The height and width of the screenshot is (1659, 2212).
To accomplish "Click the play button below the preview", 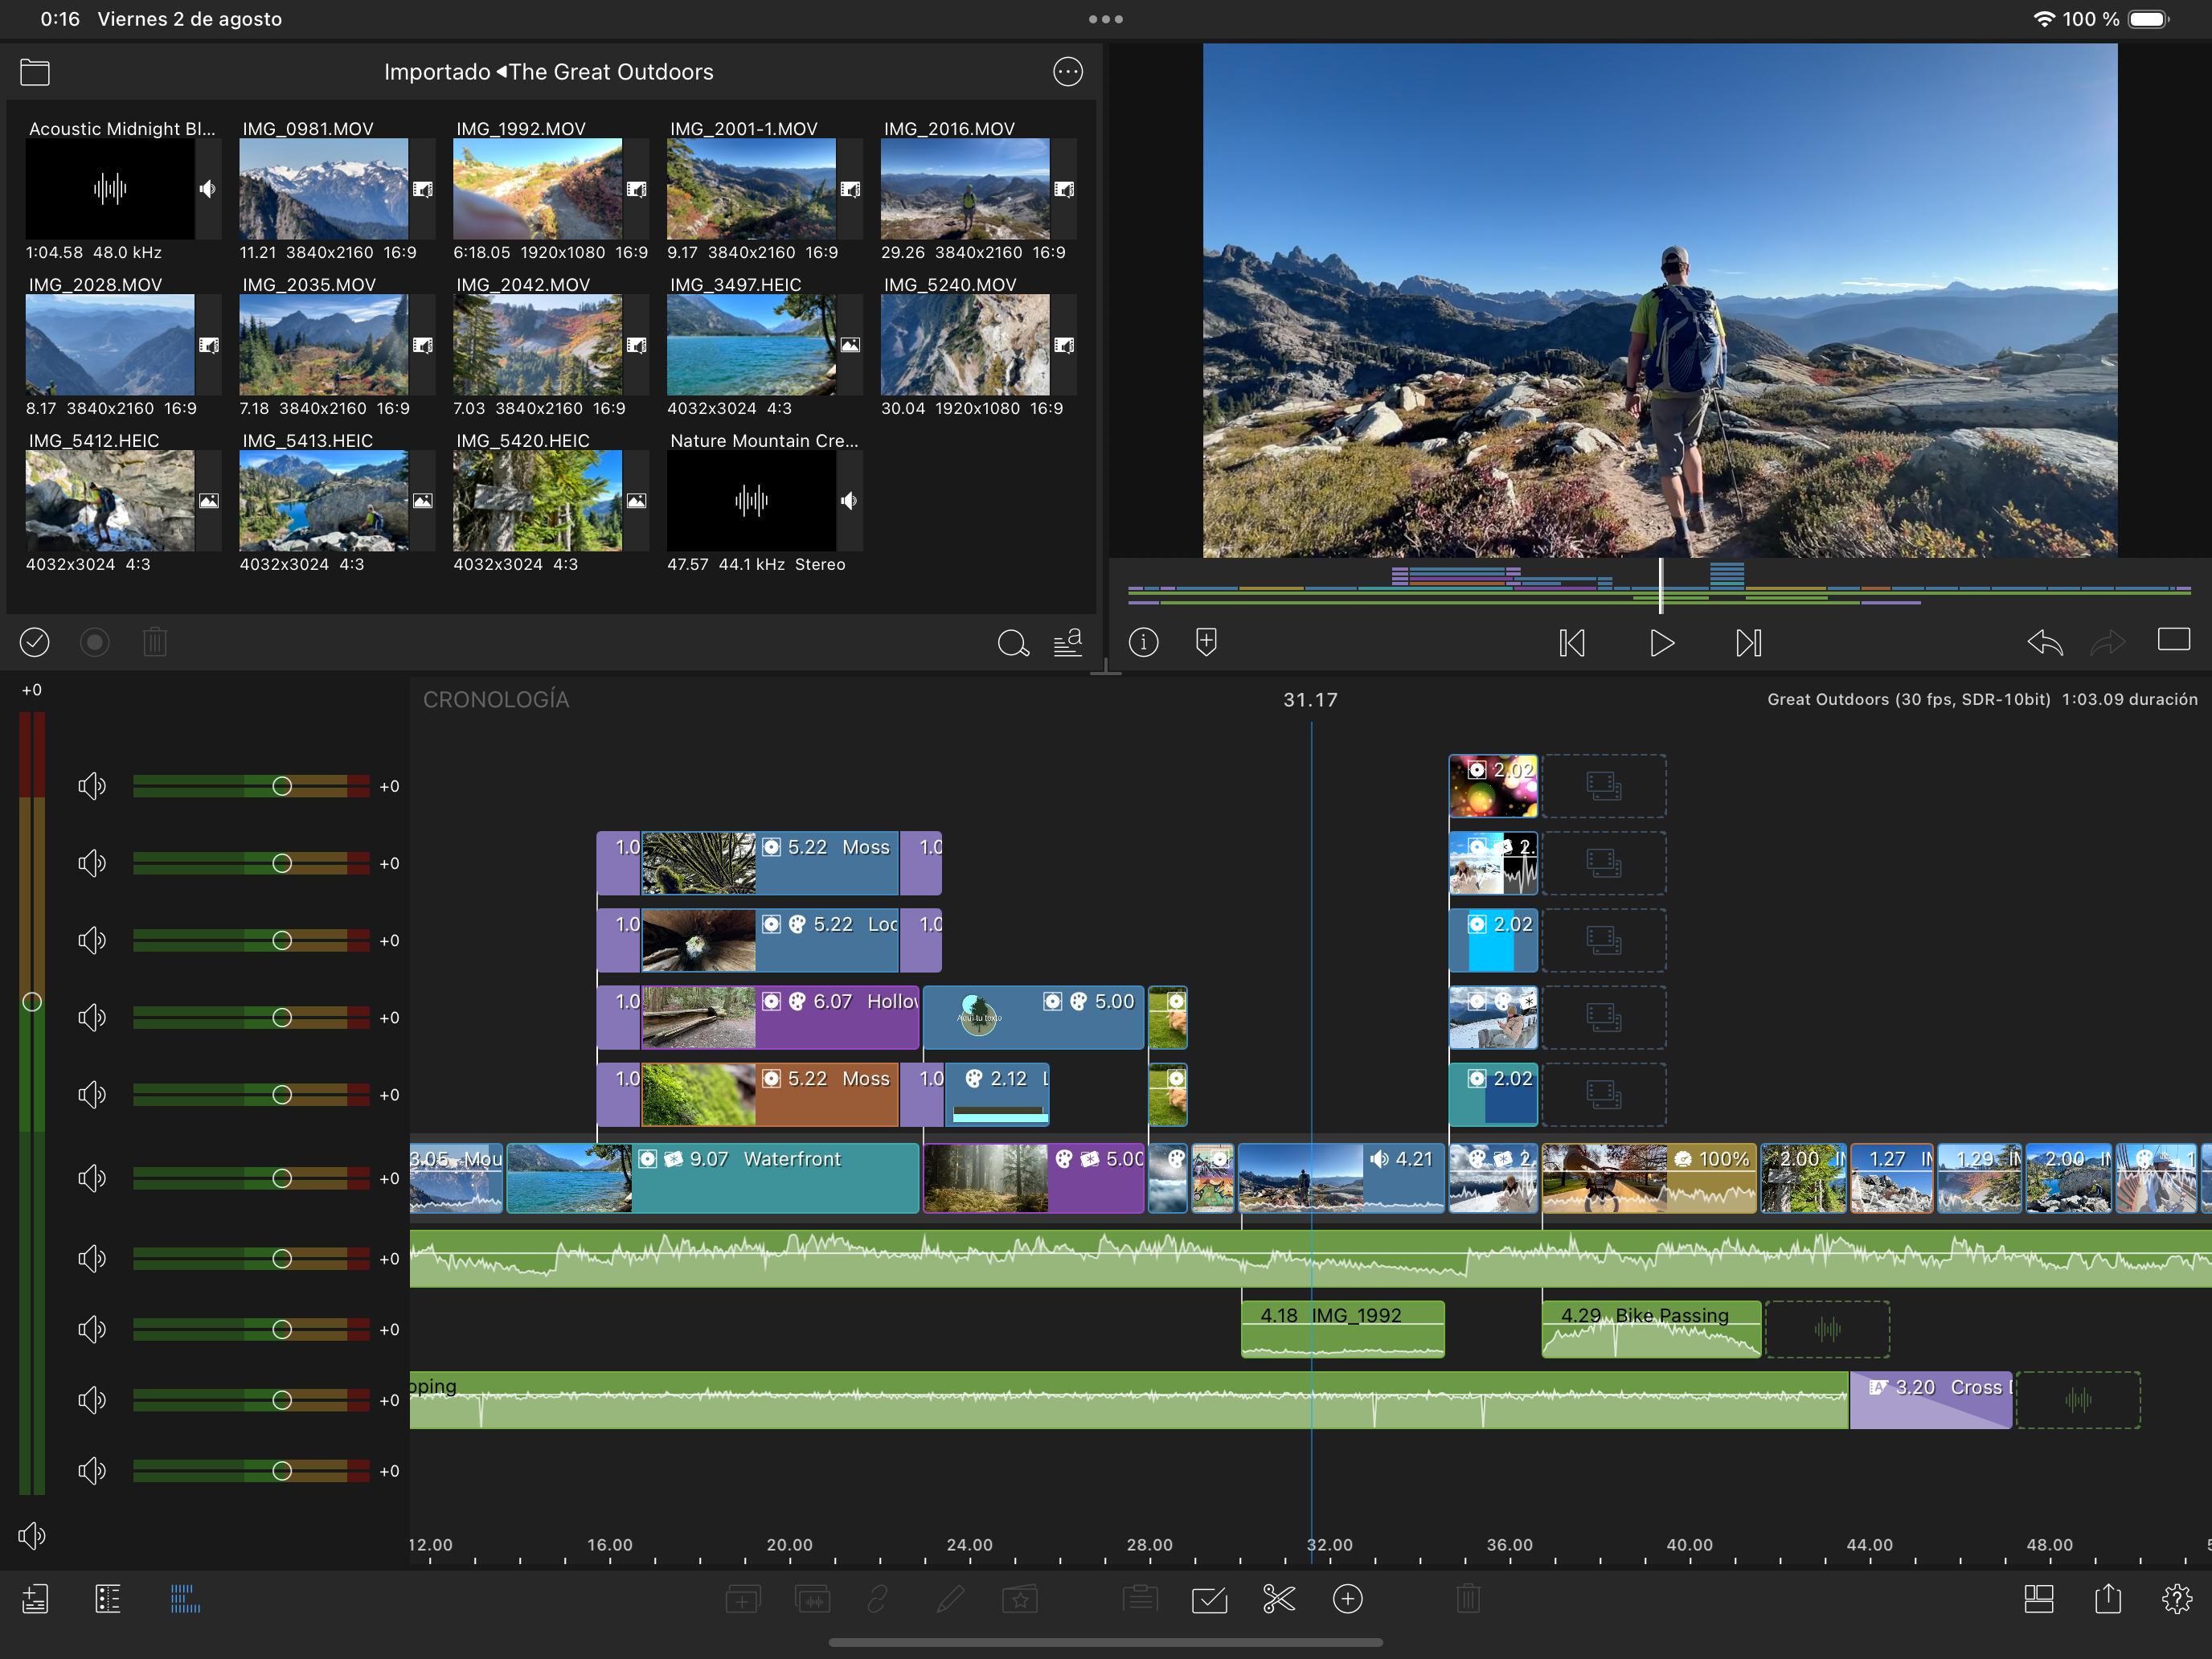I will pos(1661,643).
